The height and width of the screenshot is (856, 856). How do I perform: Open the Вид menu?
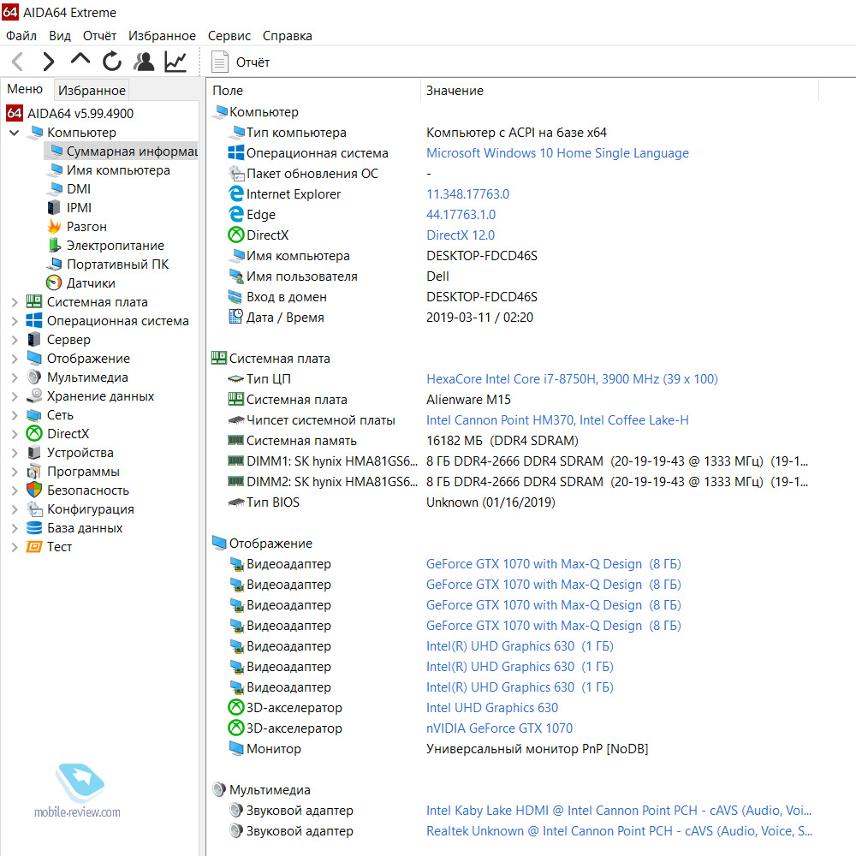click(x=60, y=36)
